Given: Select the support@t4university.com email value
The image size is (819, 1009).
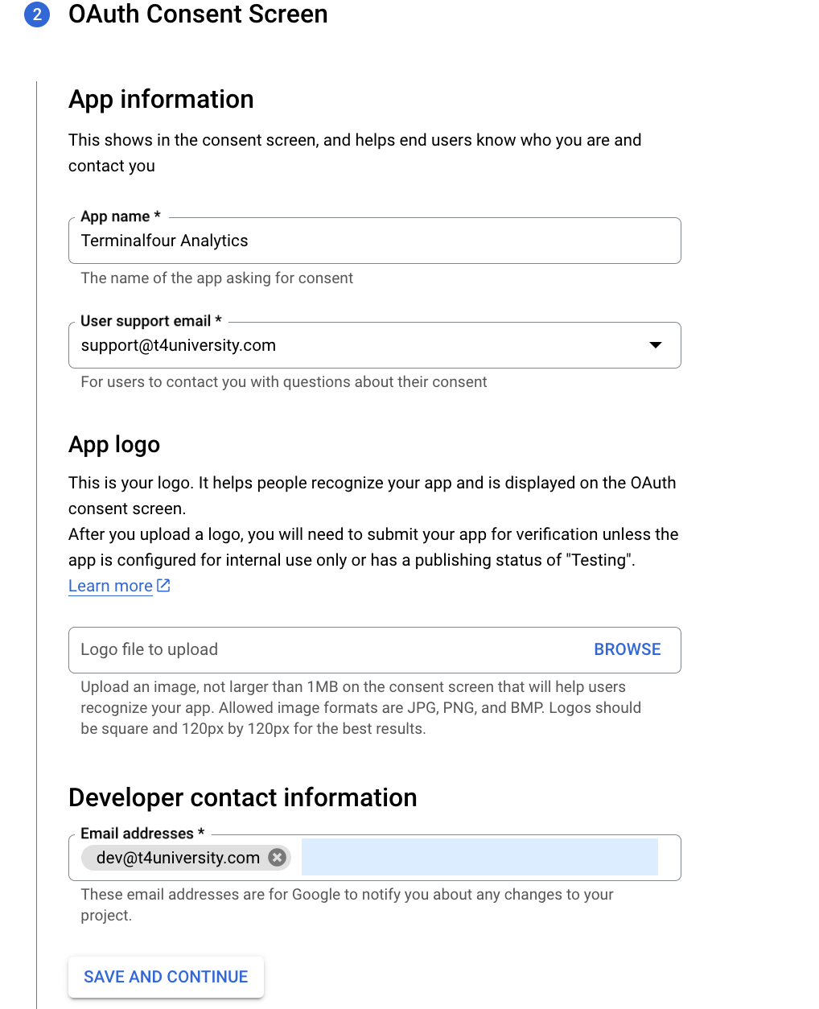Looking at the screenshot, I should (x=179, y=345).
